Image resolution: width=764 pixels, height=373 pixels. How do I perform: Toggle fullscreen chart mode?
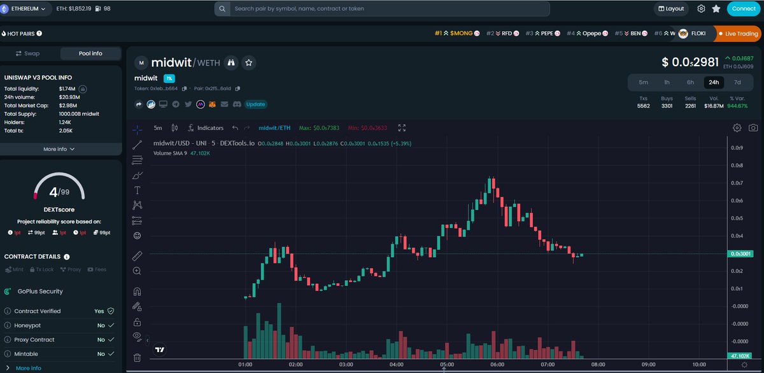(x=402, y=128)
